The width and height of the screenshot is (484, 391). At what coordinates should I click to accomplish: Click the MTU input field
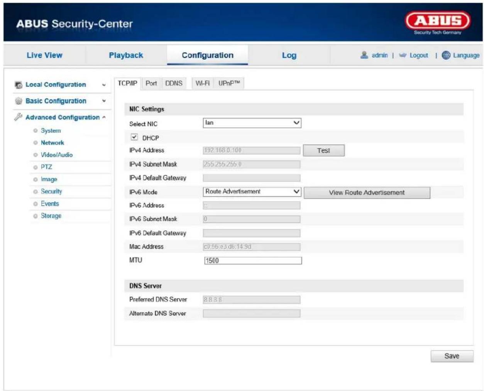tap(253, 260)
